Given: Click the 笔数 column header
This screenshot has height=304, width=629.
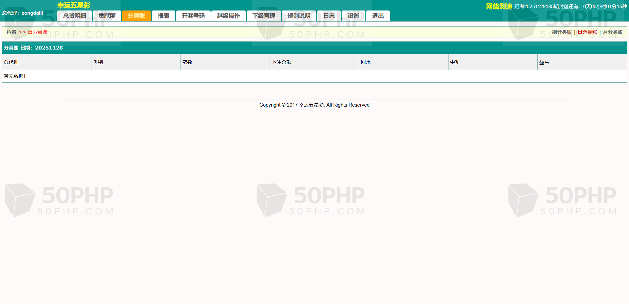Looking at the screenshot, I should [187, 62].
